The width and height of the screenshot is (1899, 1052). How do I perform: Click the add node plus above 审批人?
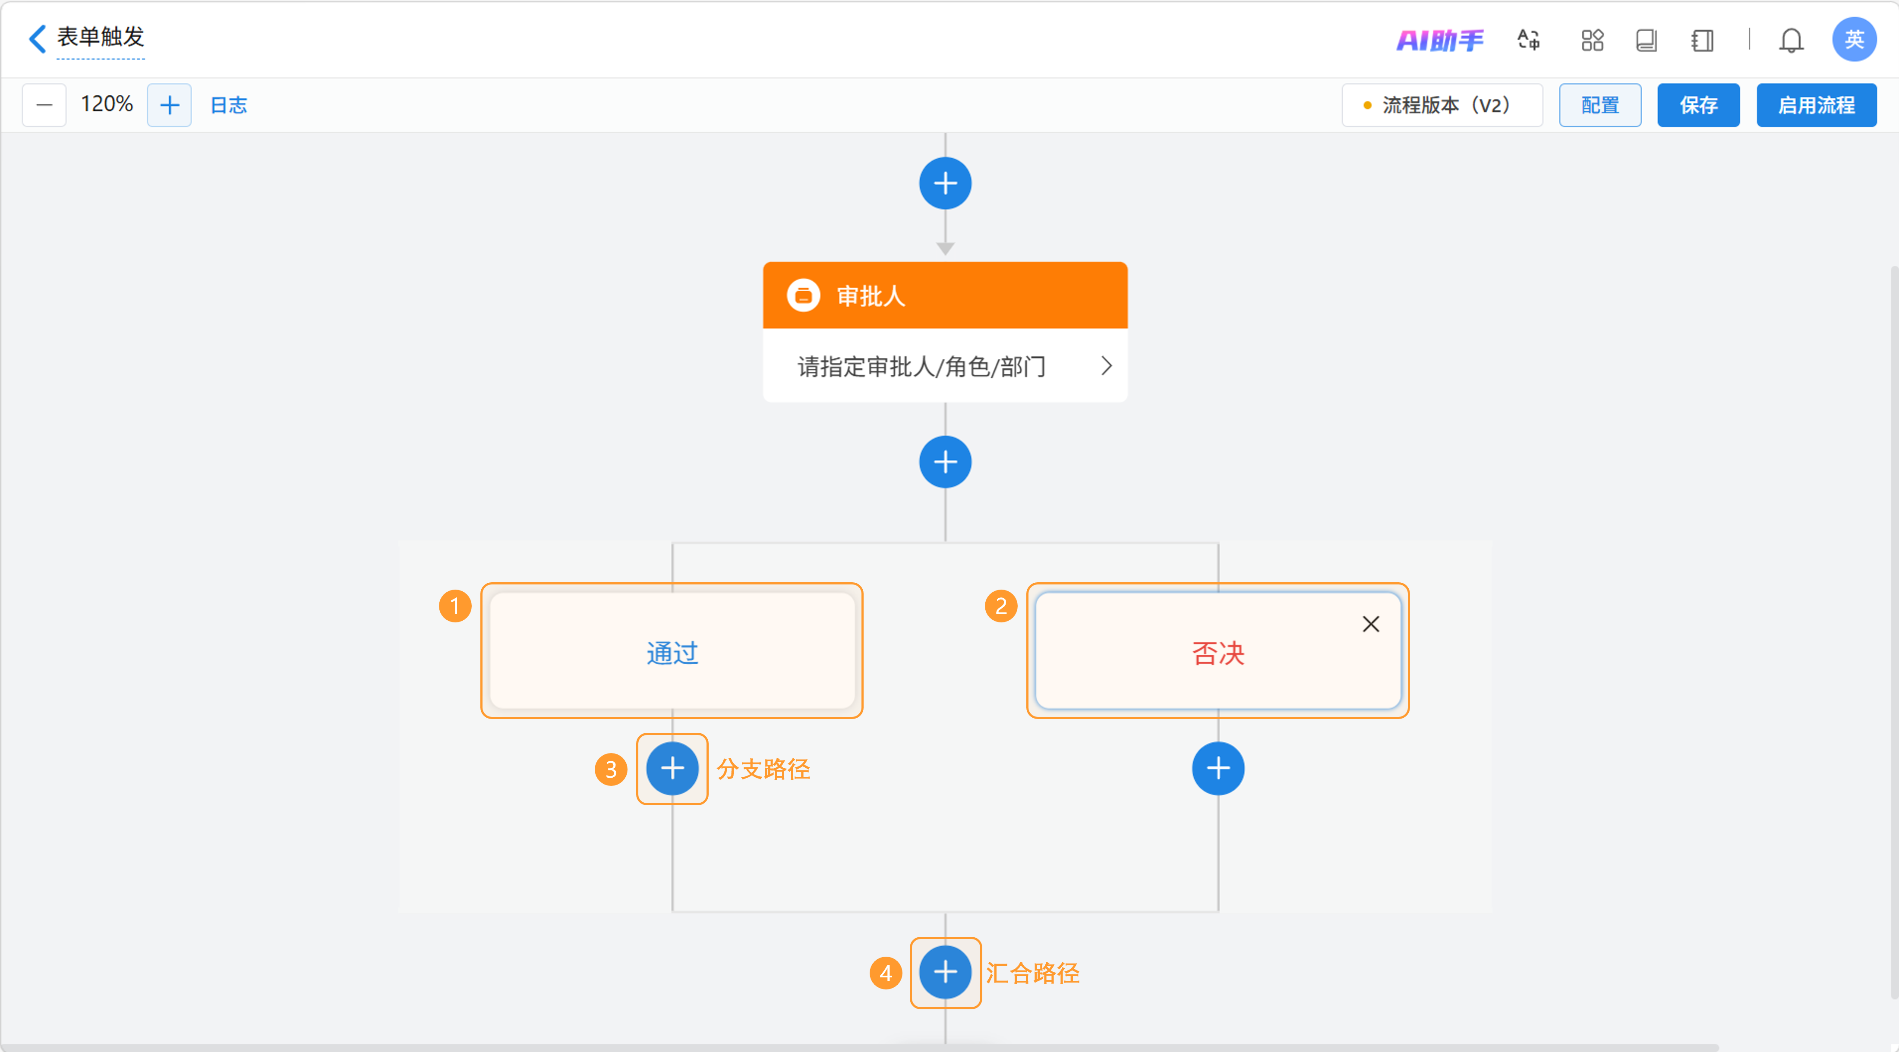click(x=945, y=183)
